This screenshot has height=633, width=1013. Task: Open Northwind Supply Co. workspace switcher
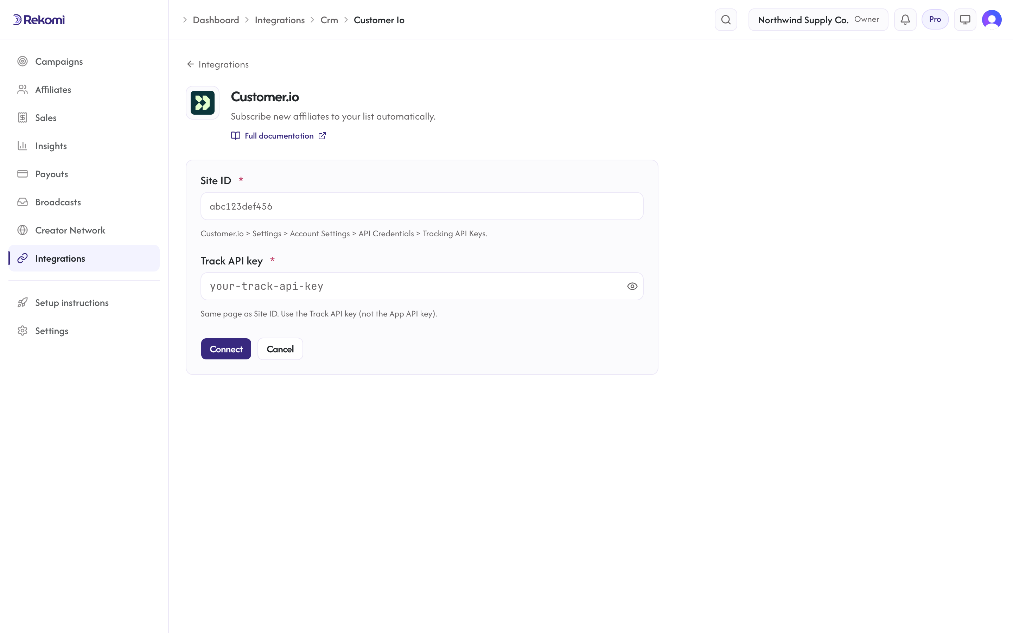point(818,20)
